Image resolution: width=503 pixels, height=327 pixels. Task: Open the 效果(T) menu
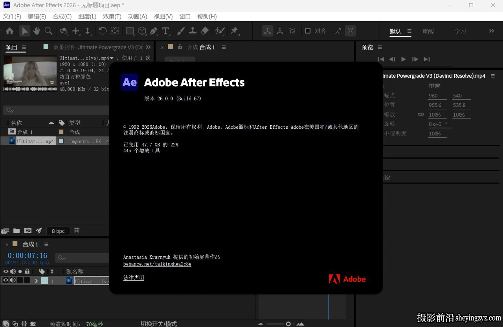112,16
